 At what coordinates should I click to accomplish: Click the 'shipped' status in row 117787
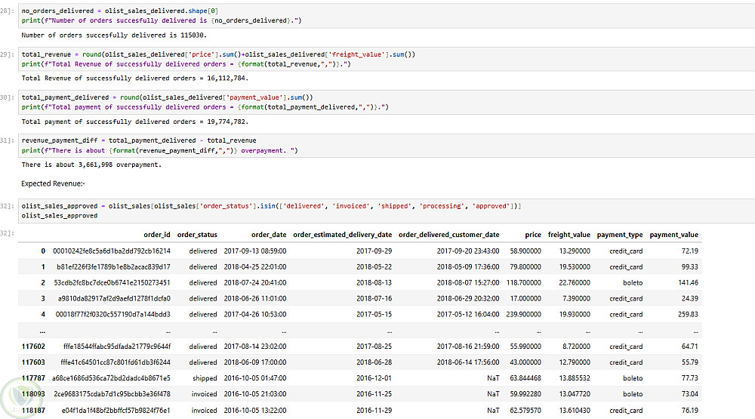click(205, 378)
